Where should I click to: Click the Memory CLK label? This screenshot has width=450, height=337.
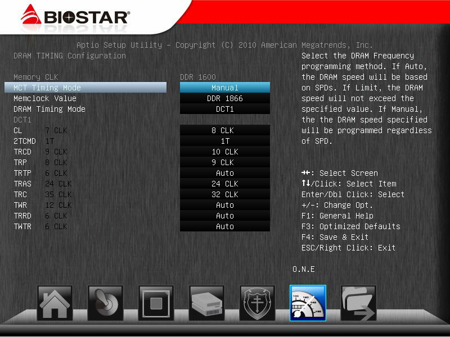pyautogui.click(x=36, y=77)
